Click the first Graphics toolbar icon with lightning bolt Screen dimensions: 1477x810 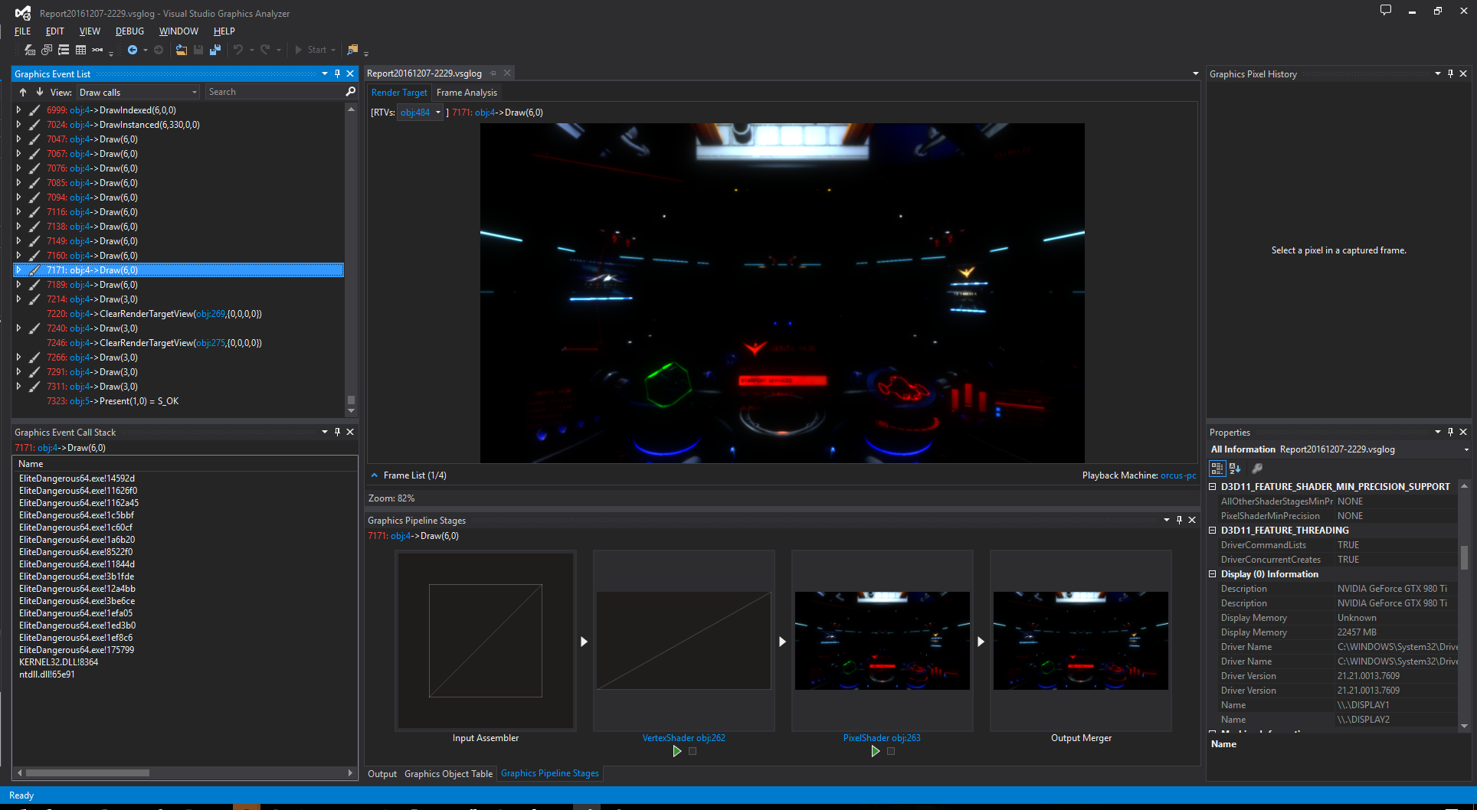pyautogui.click(x=30, y=50)
